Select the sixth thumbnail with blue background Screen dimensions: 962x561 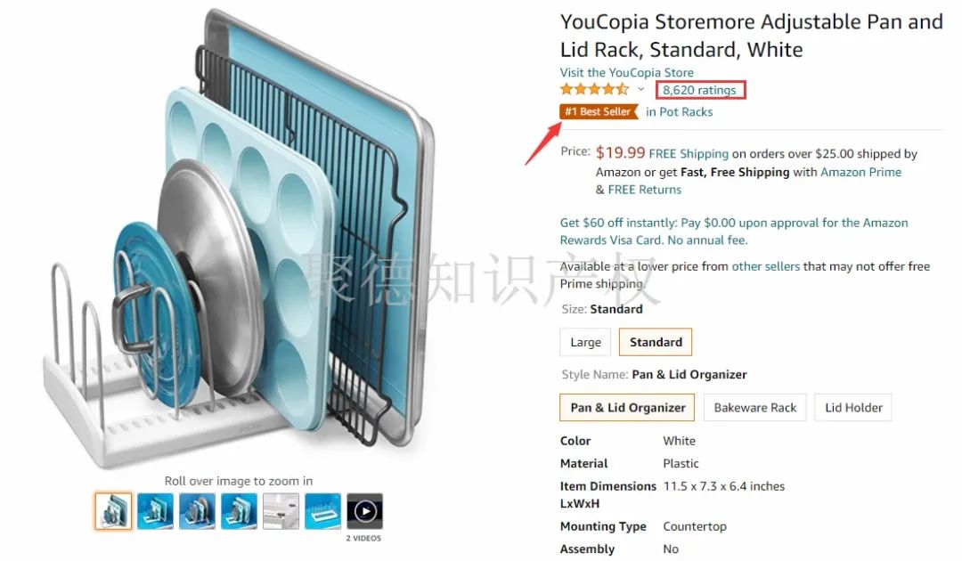point(322,511)
